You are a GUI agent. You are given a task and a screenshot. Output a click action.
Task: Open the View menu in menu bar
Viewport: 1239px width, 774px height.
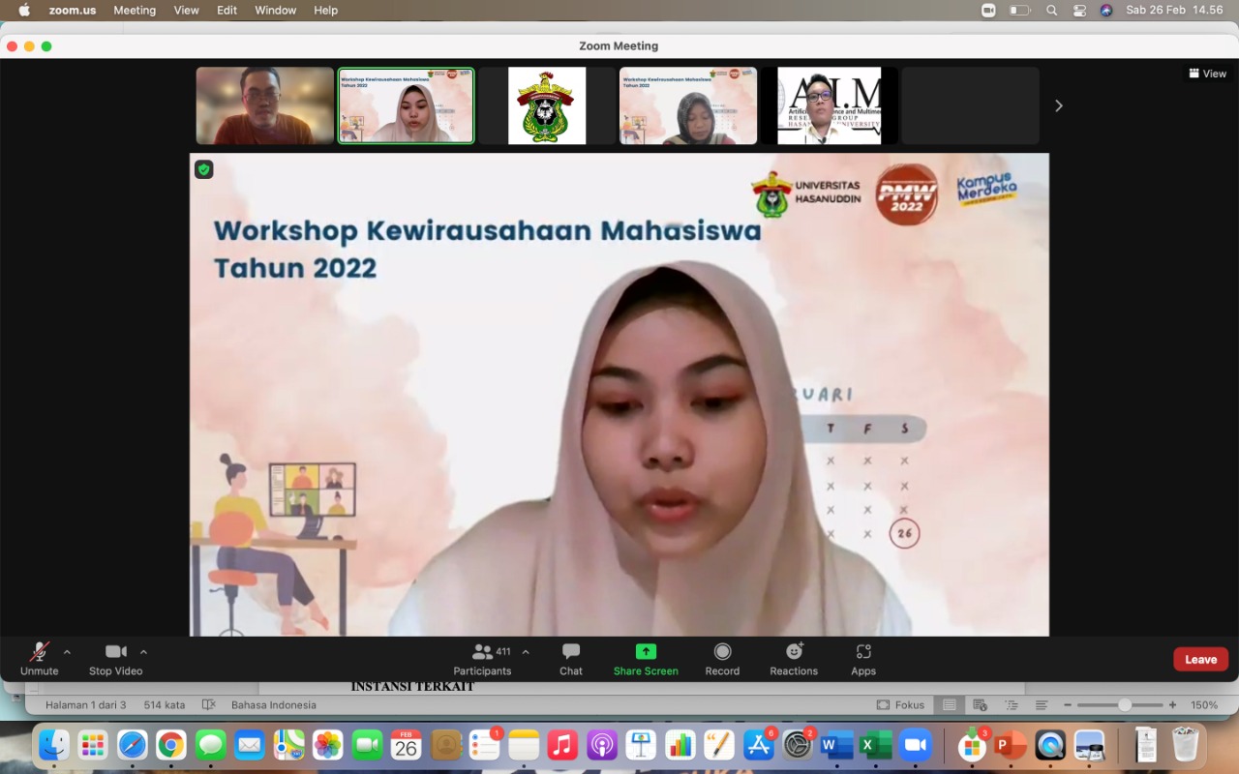tap(187, 10)
